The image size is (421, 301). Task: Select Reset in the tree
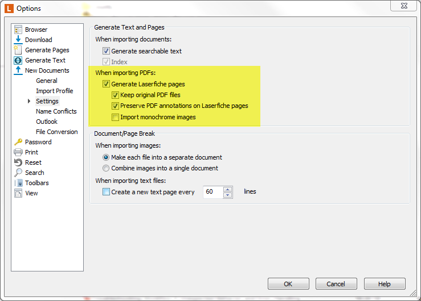33,162
